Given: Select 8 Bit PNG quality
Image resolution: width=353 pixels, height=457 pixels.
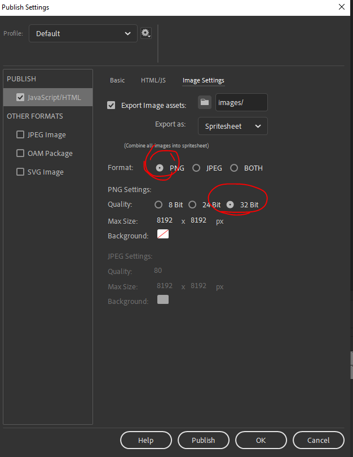Looking at the screenshot, I should coord(158,204).
